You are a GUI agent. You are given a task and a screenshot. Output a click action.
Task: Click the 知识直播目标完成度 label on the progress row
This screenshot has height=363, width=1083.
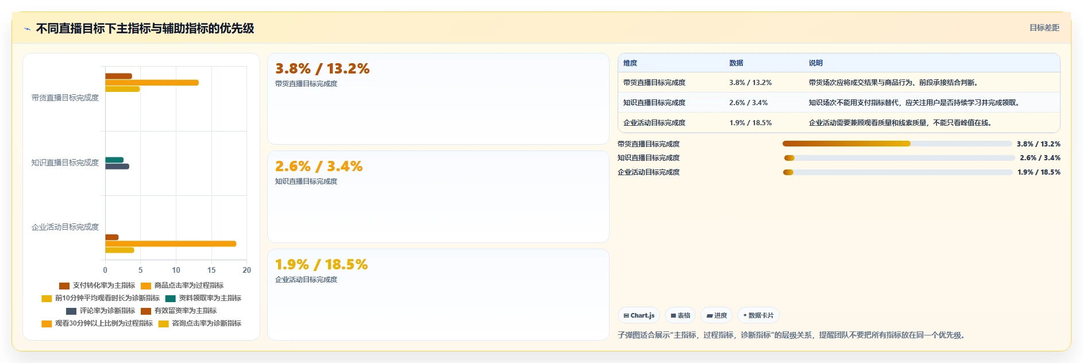649,158
